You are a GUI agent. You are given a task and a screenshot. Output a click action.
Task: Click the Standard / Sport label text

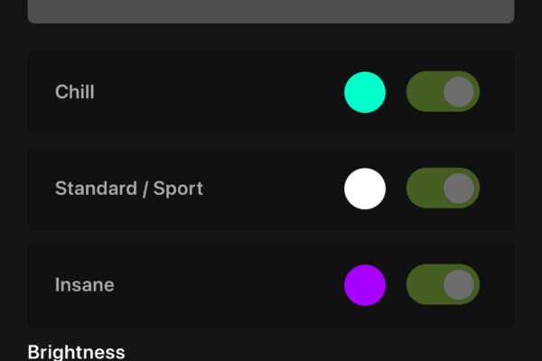tap(129, 189)
